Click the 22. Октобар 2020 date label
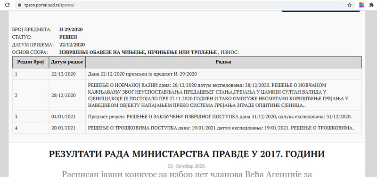 [187, 166]
